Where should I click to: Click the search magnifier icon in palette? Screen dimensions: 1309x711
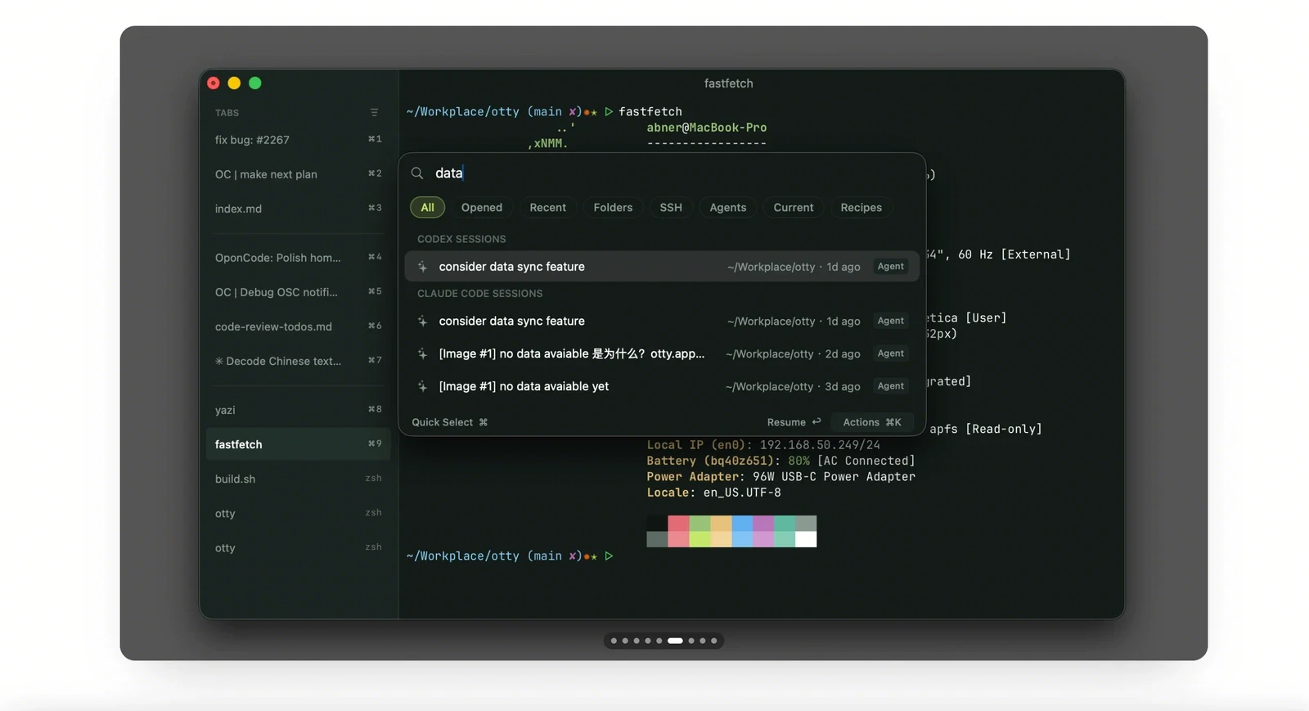417,173
